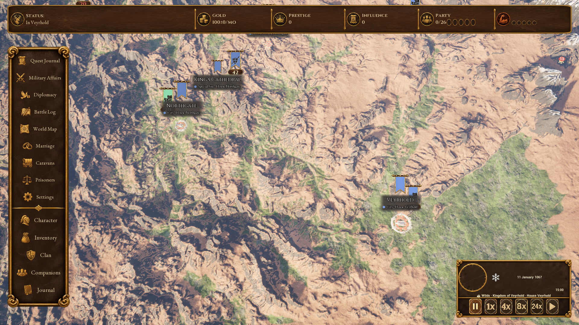Click the flexed arm strength icon
Viewport: 579px width, 325px height.
tap(503, 19)
